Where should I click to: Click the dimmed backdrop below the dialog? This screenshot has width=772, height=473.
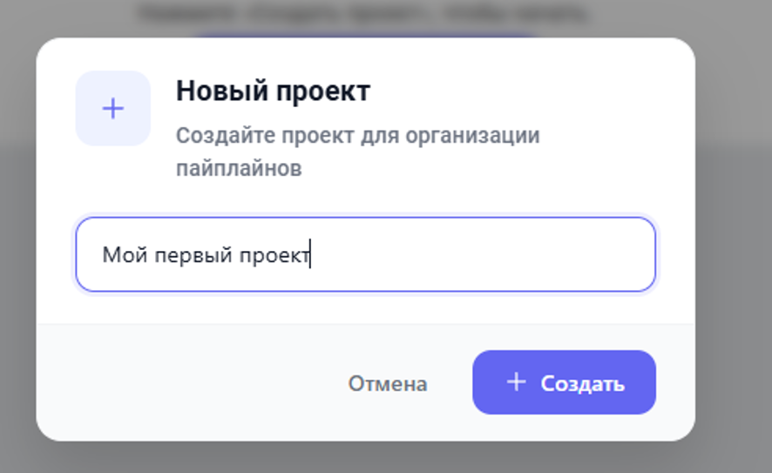pyautogui.click(x=366, y=457)
